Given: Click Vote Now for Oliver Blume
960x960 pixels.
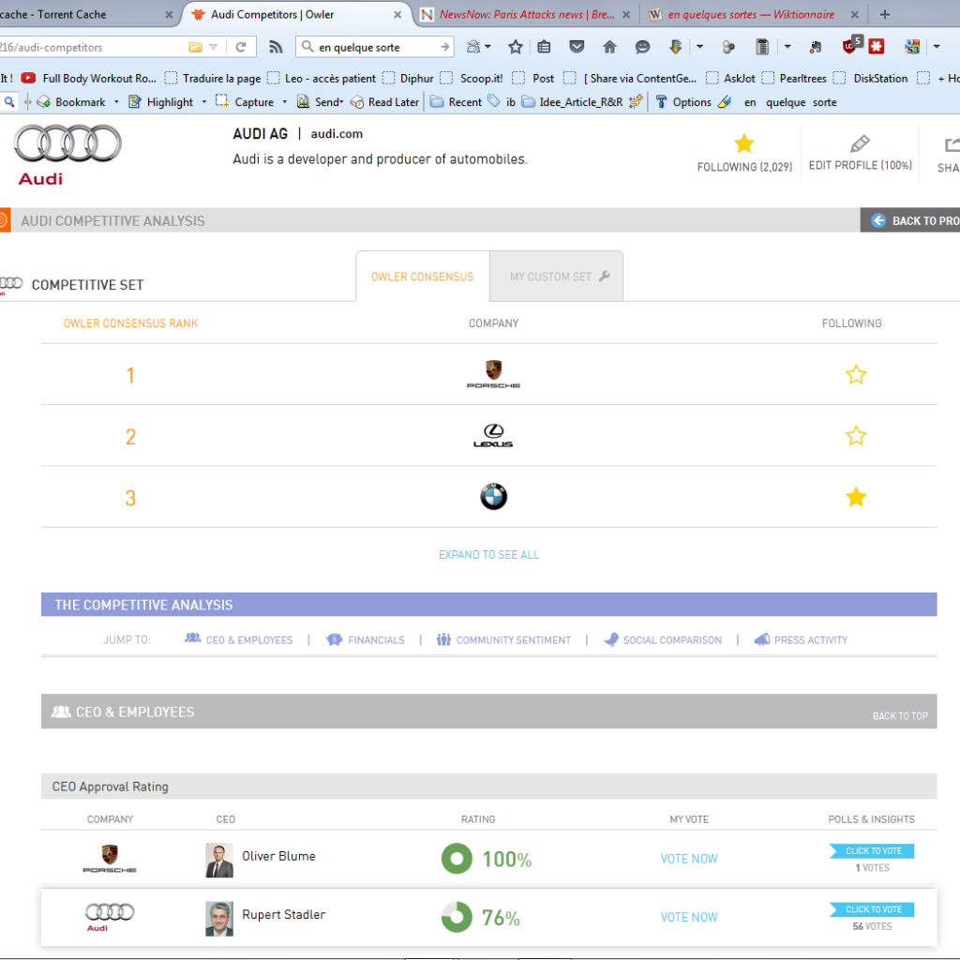Looking at the screenshot, I should (689, 859).
